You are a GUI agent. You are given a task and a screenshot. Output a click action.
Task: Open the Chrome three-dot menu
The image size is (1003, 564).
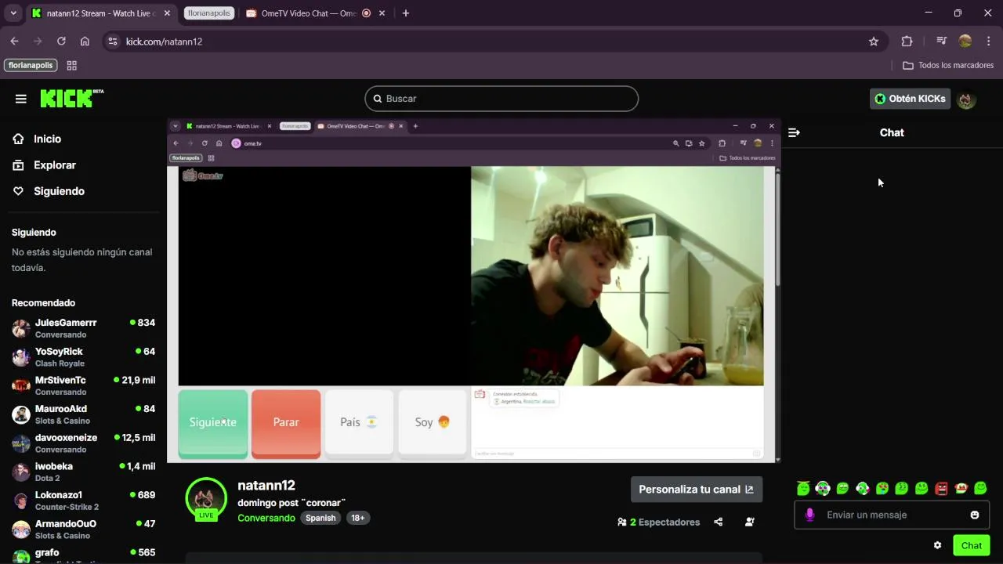tap(989, 42)
